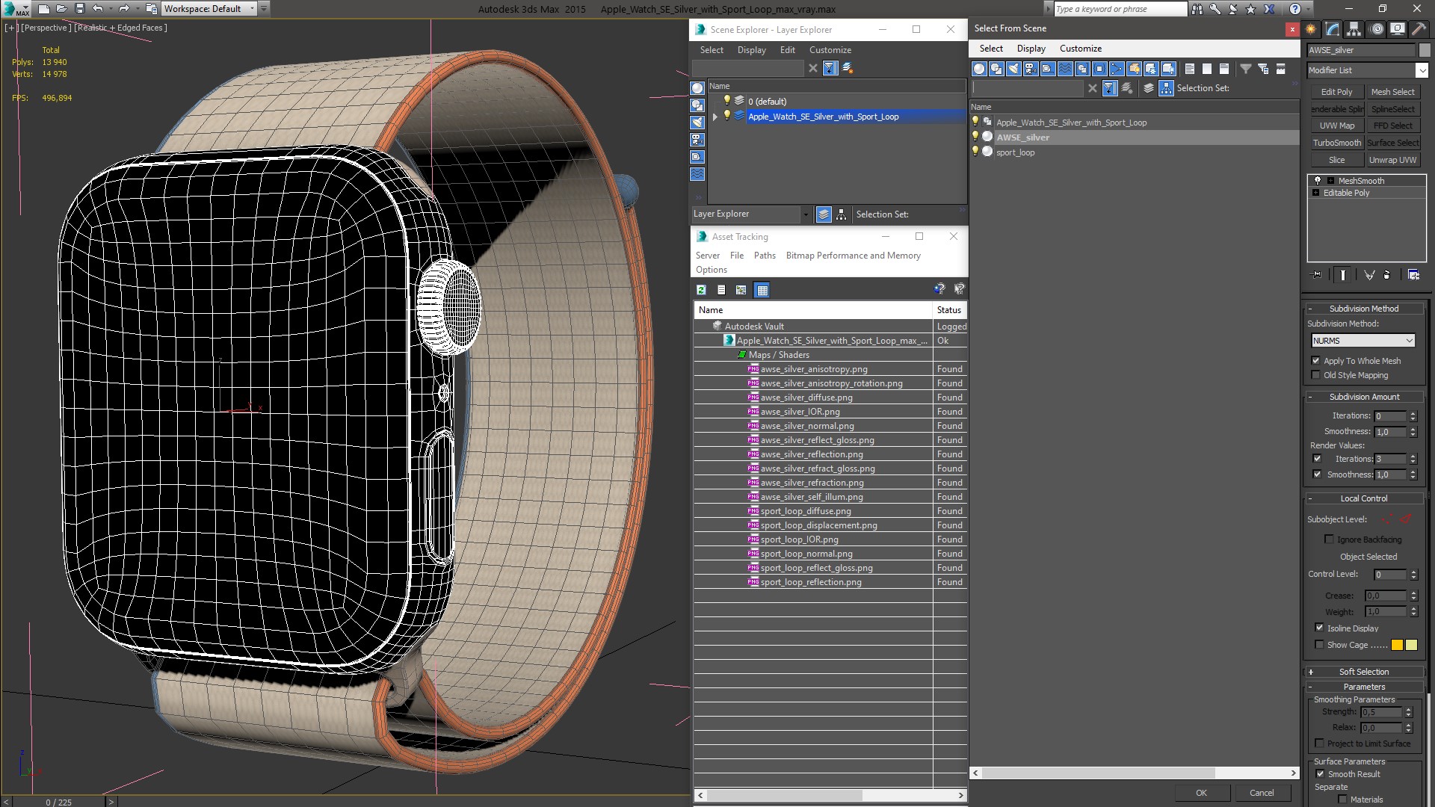Click TurboSmooth modifier button
The height and width of the screenshot is (807, 1435).
1336,143
